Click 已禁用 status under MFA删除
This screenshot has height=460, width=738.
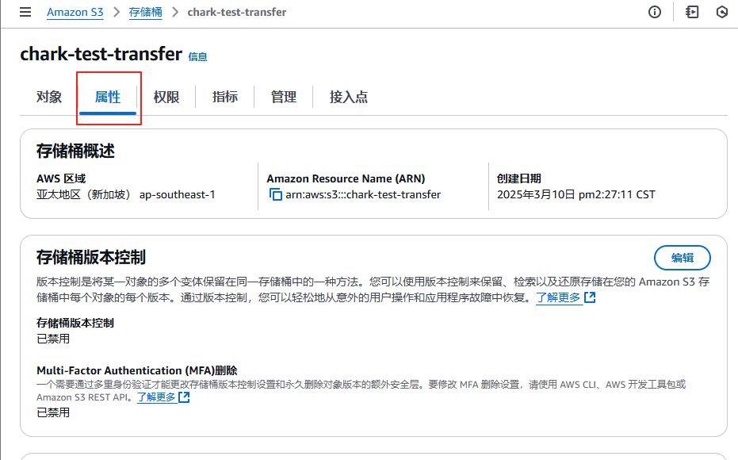[x=53, y=413]
